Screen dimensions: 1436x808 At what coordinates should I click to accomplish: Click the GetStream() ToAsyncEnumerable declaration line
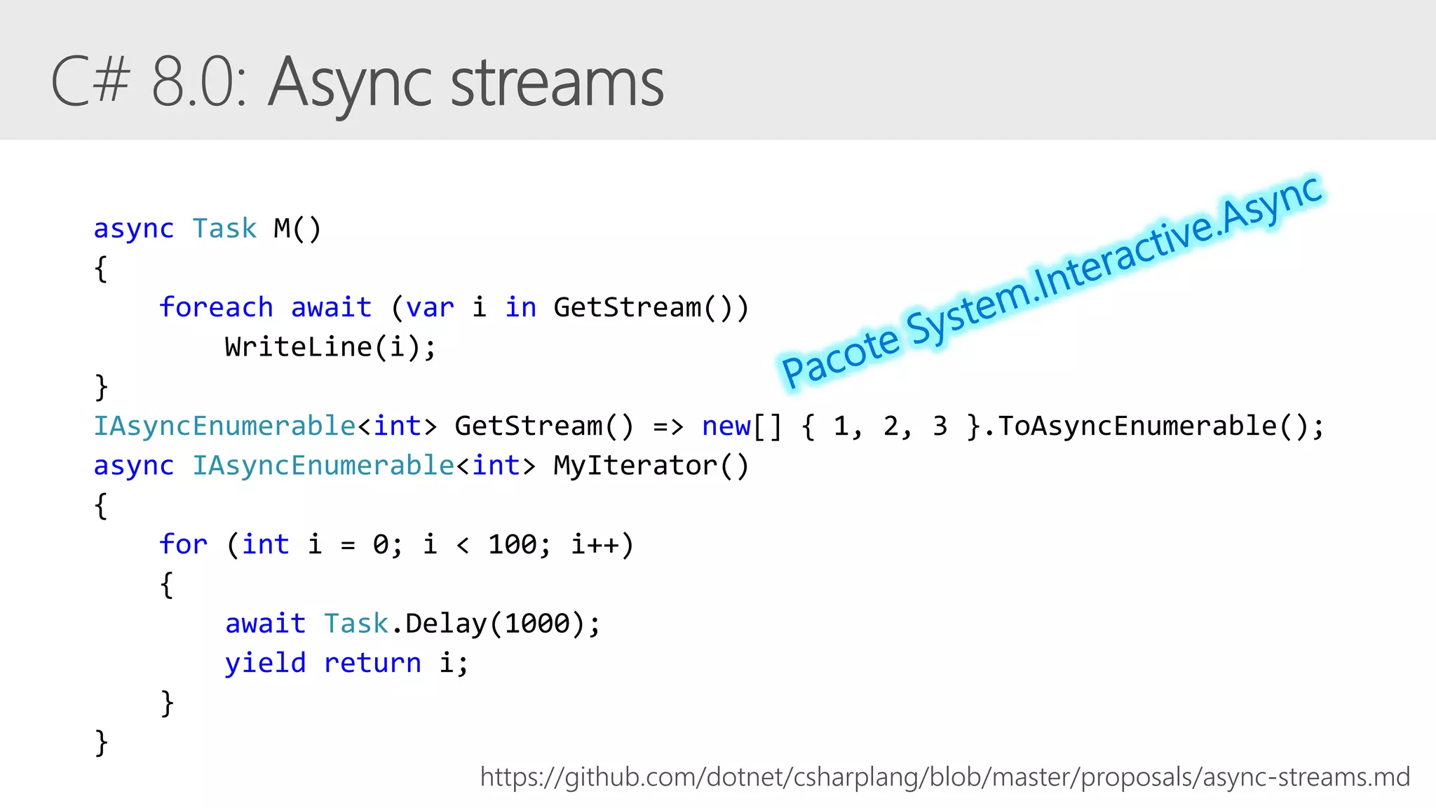tap(709, 426)
